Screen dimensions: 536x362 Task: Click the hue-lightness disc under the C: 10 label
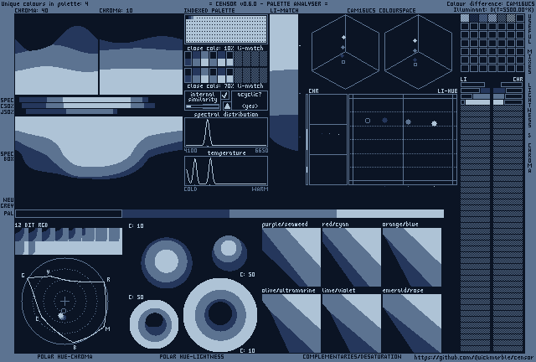pos(167,262)
